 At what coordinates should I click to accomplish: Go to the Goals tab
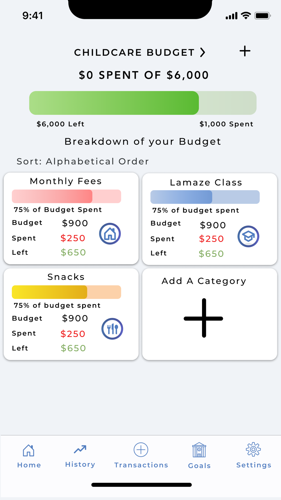click(x=199, y=456)
